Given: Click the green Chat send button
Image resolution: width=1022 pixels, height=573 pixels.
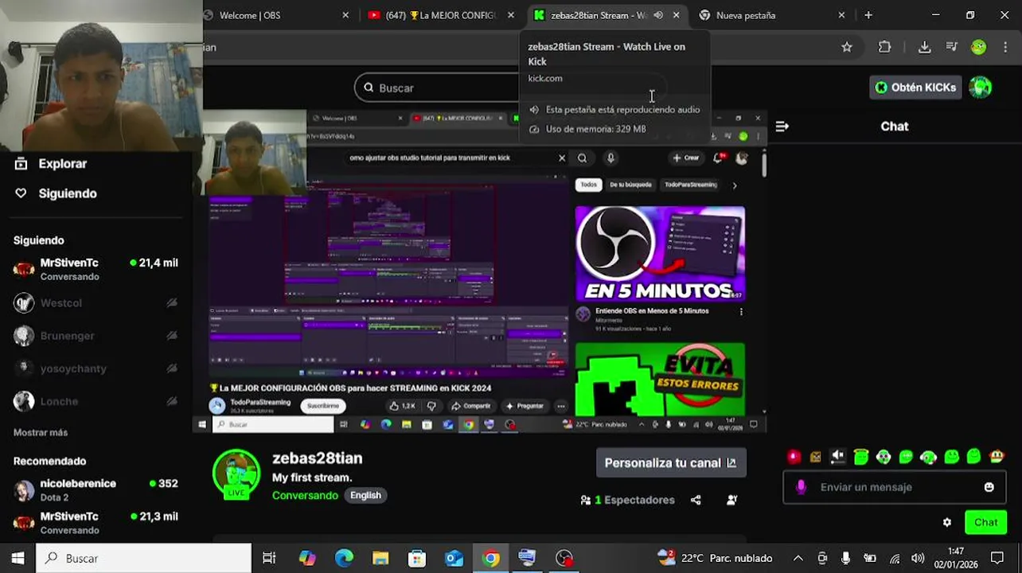Looking at the screenshot, I should tap(985, 523).
